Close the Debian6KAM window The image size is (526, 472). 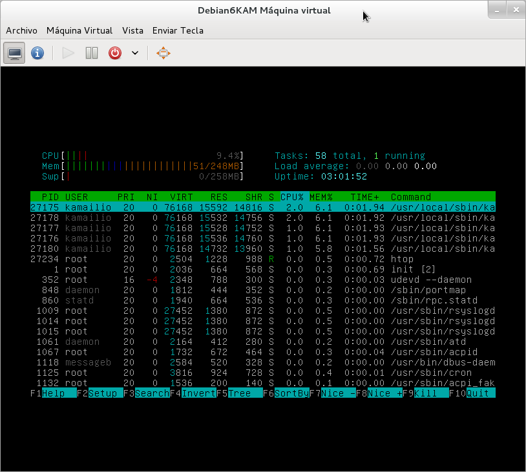pos(516,10)
